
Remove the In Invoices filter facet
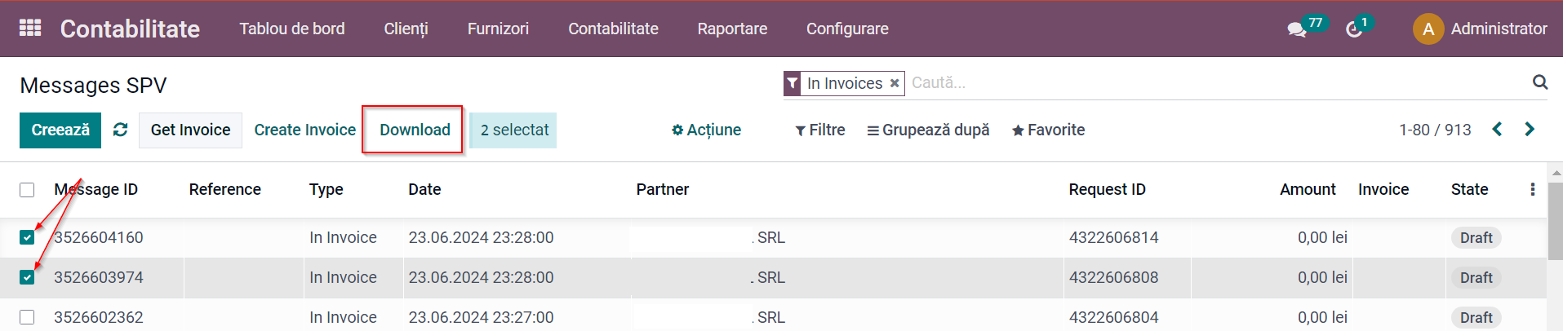pyautogui.click(x=895, y=83)
